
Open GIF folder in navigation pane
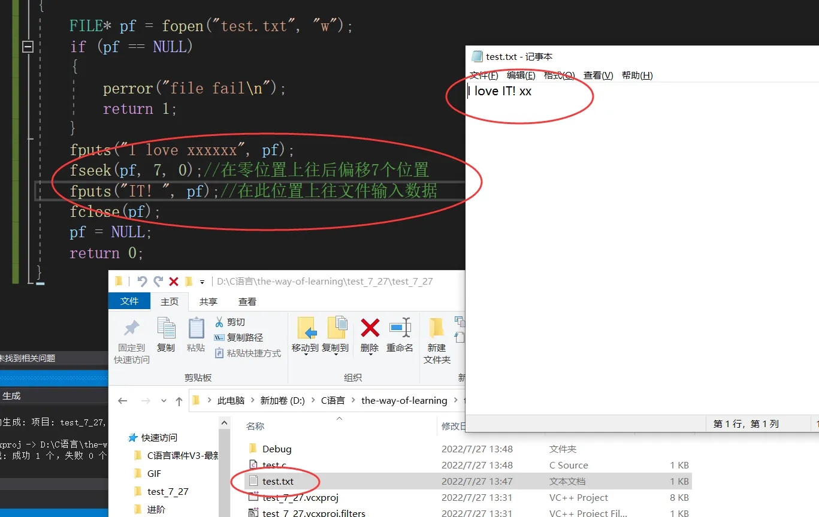click(x=154, y=473)
